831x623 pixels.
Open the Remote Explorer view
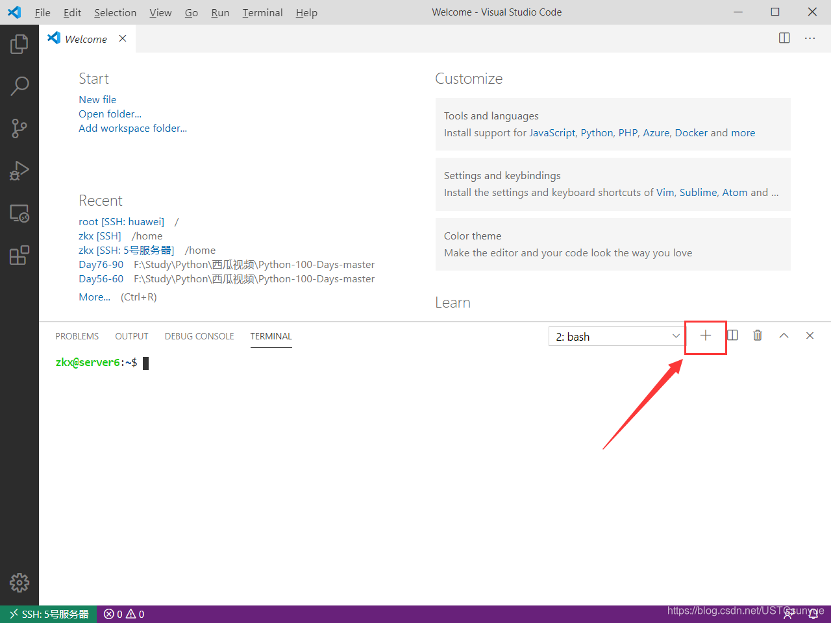pos(19,213)
